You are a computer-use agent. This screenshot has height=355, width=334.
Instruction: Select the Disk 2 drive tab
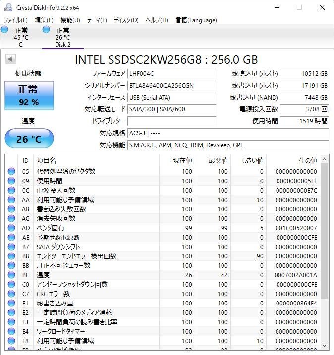[x=63, y=37]
